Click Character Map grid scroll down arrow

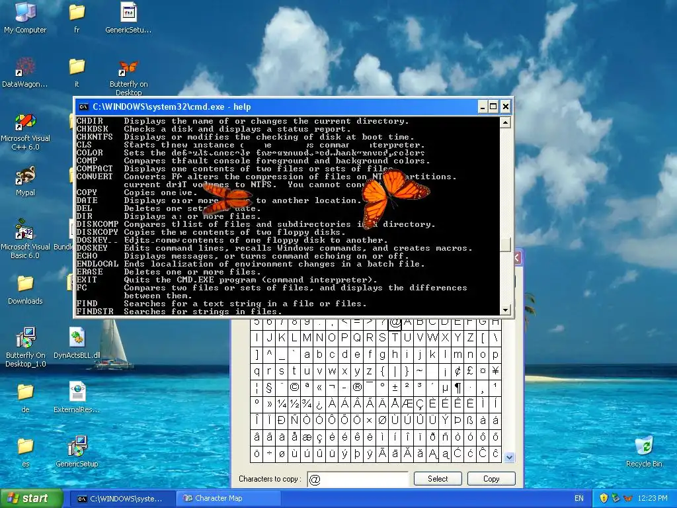pos(510,457)
